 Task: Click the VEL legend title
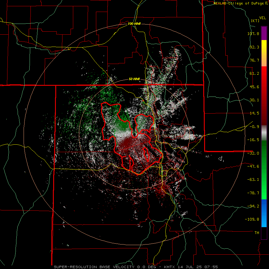tap(262, 18)
